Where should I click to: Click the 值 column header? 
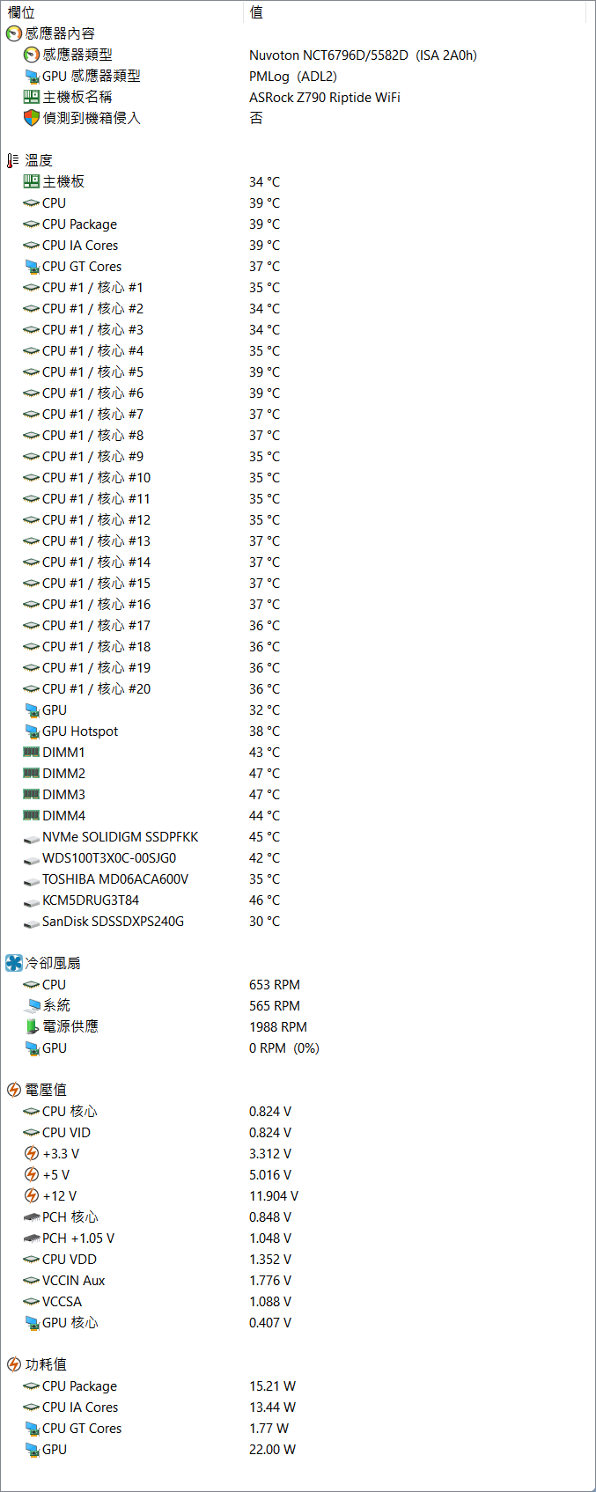256,12
